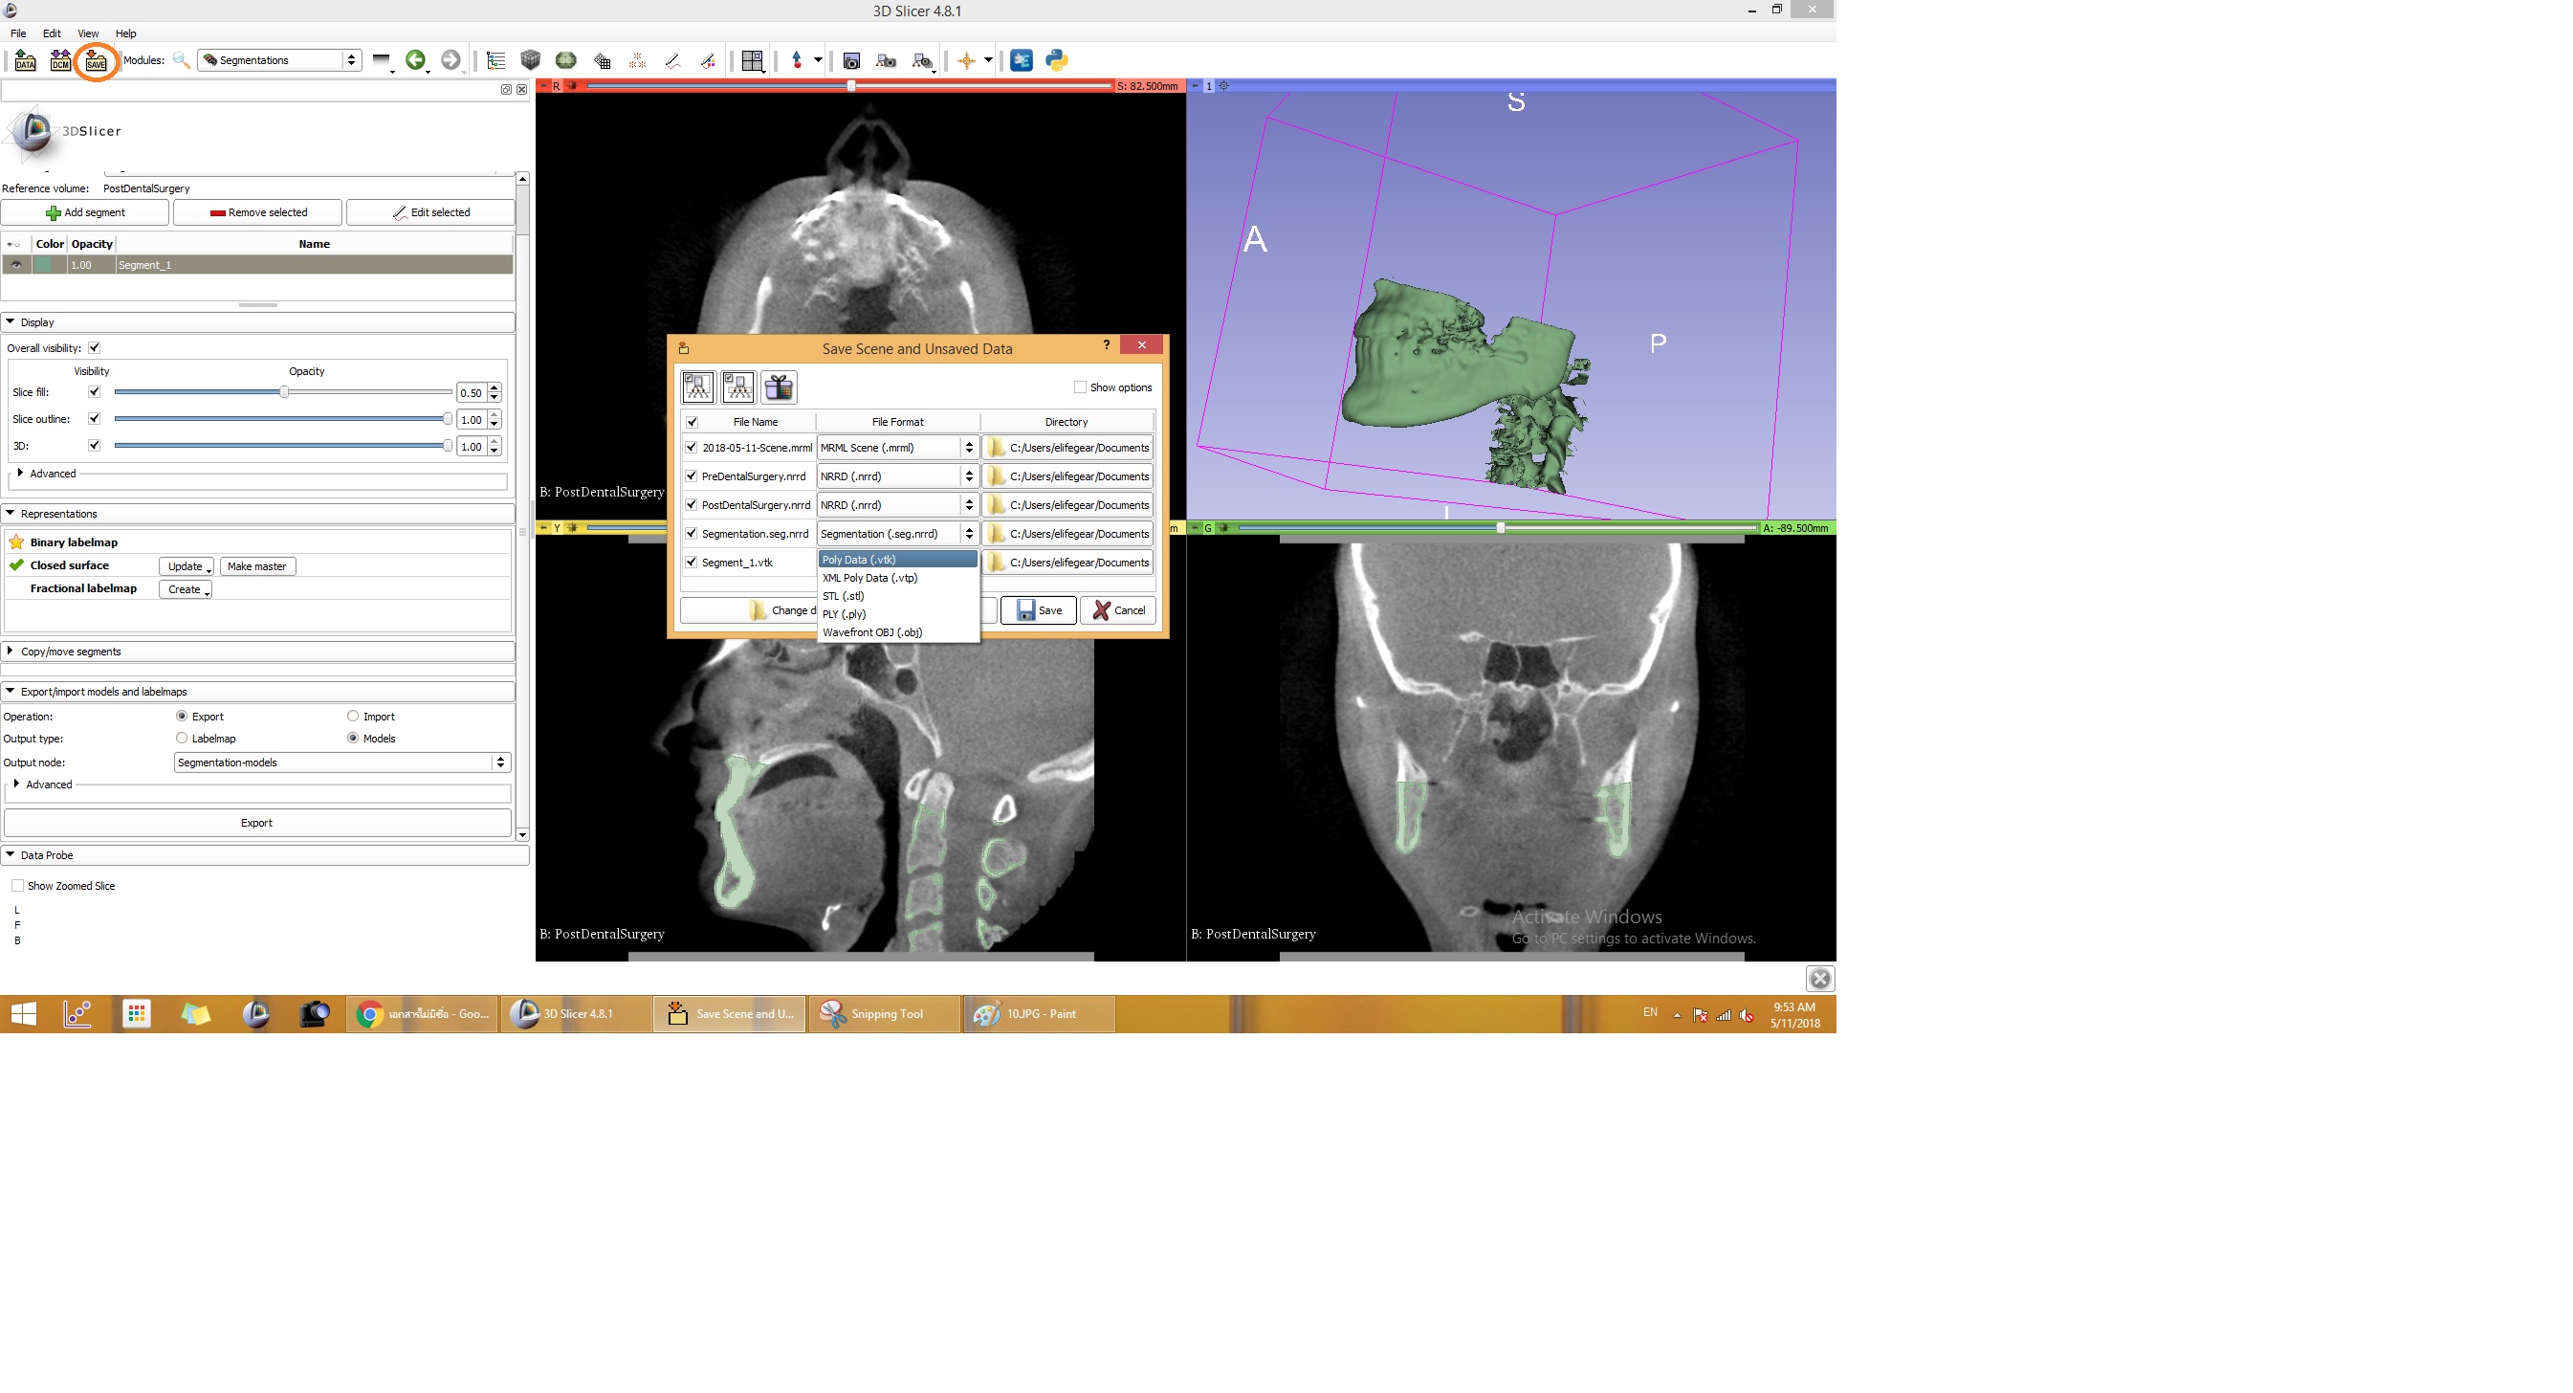The height and width of the screenshot is (1393, 2573).
Task: Open the Extensions Manager blue icon
Action: point(1021,60)
